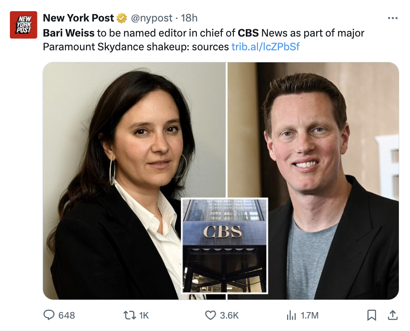The image size is (410, 331).
Task: Bookmark this post
Action: [372, 315]
